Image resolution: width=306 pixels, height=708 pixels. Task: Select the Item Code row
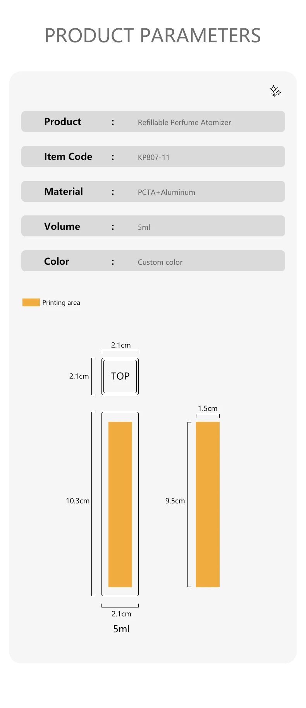153,156
